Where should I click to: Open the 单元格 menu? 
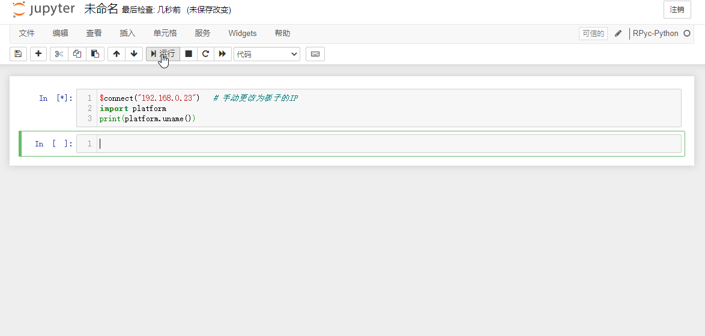pos(165,34)
